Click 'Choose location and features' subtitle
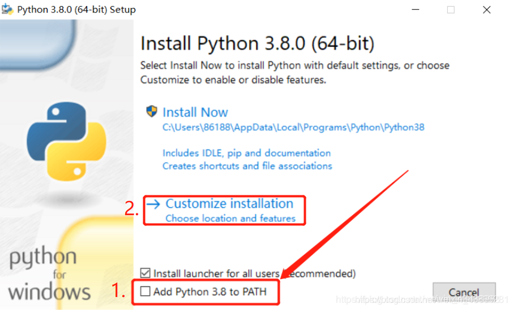This screenshot has width=513, height=310. pos(230,219)
